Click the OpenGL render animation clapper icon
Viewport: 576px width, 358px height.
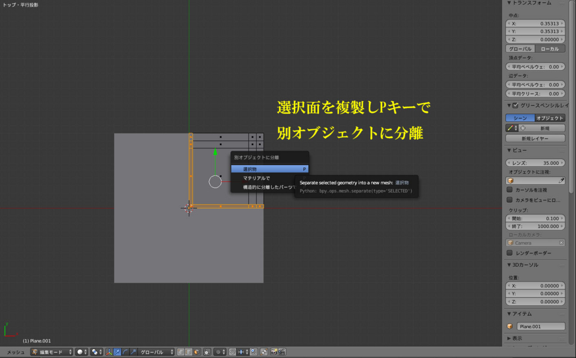coord(282,352)
